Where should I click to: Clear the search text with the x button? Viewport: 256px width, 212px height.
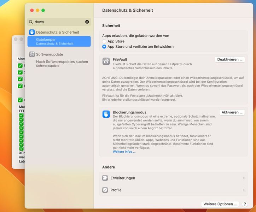coord(87,22)
